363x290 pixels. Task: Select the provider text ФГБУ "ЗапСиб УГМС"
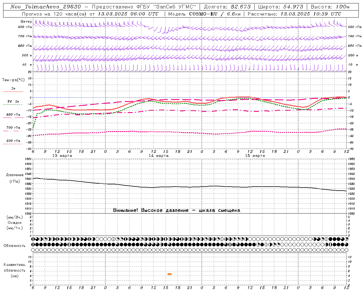point(166,7)
